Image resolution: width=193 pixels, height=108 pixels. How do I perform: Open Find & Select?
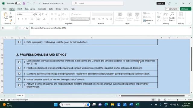[172, 17]
